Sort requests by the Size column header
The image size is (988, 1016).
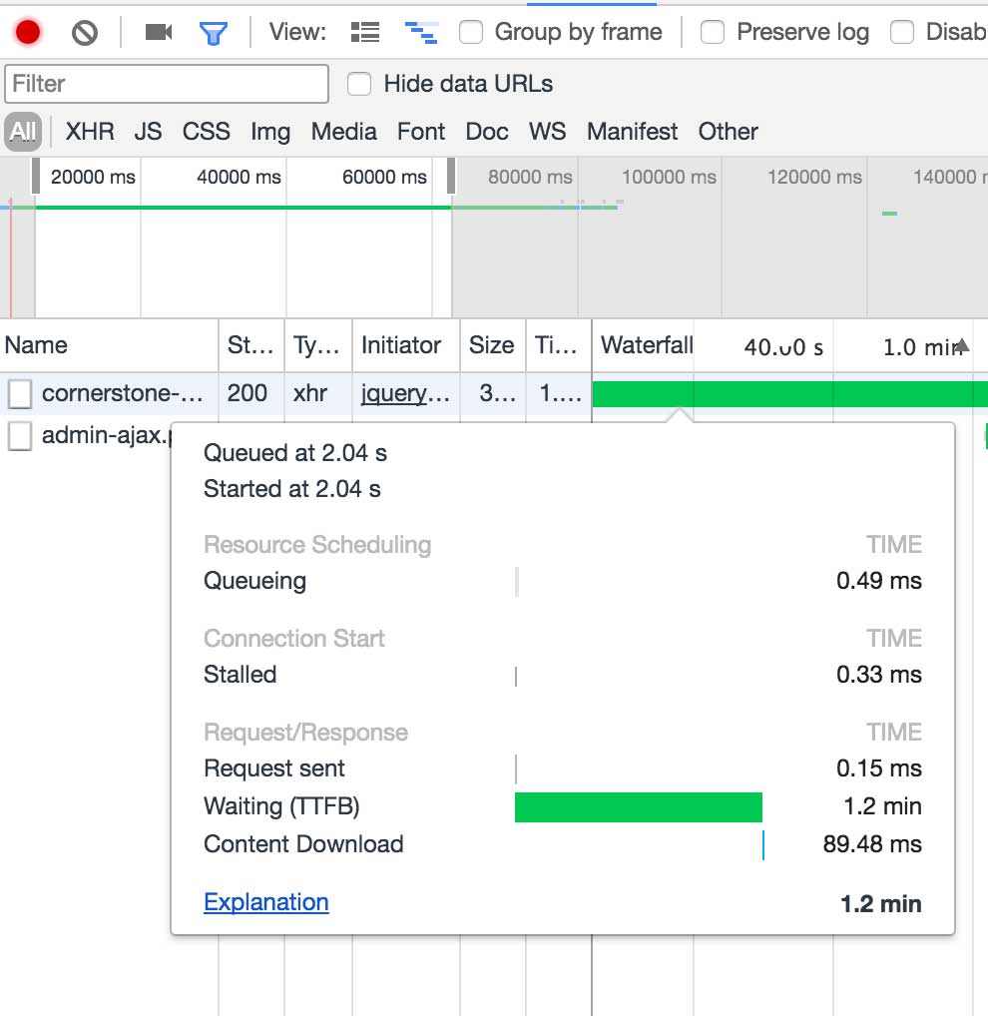pos(491,346)
